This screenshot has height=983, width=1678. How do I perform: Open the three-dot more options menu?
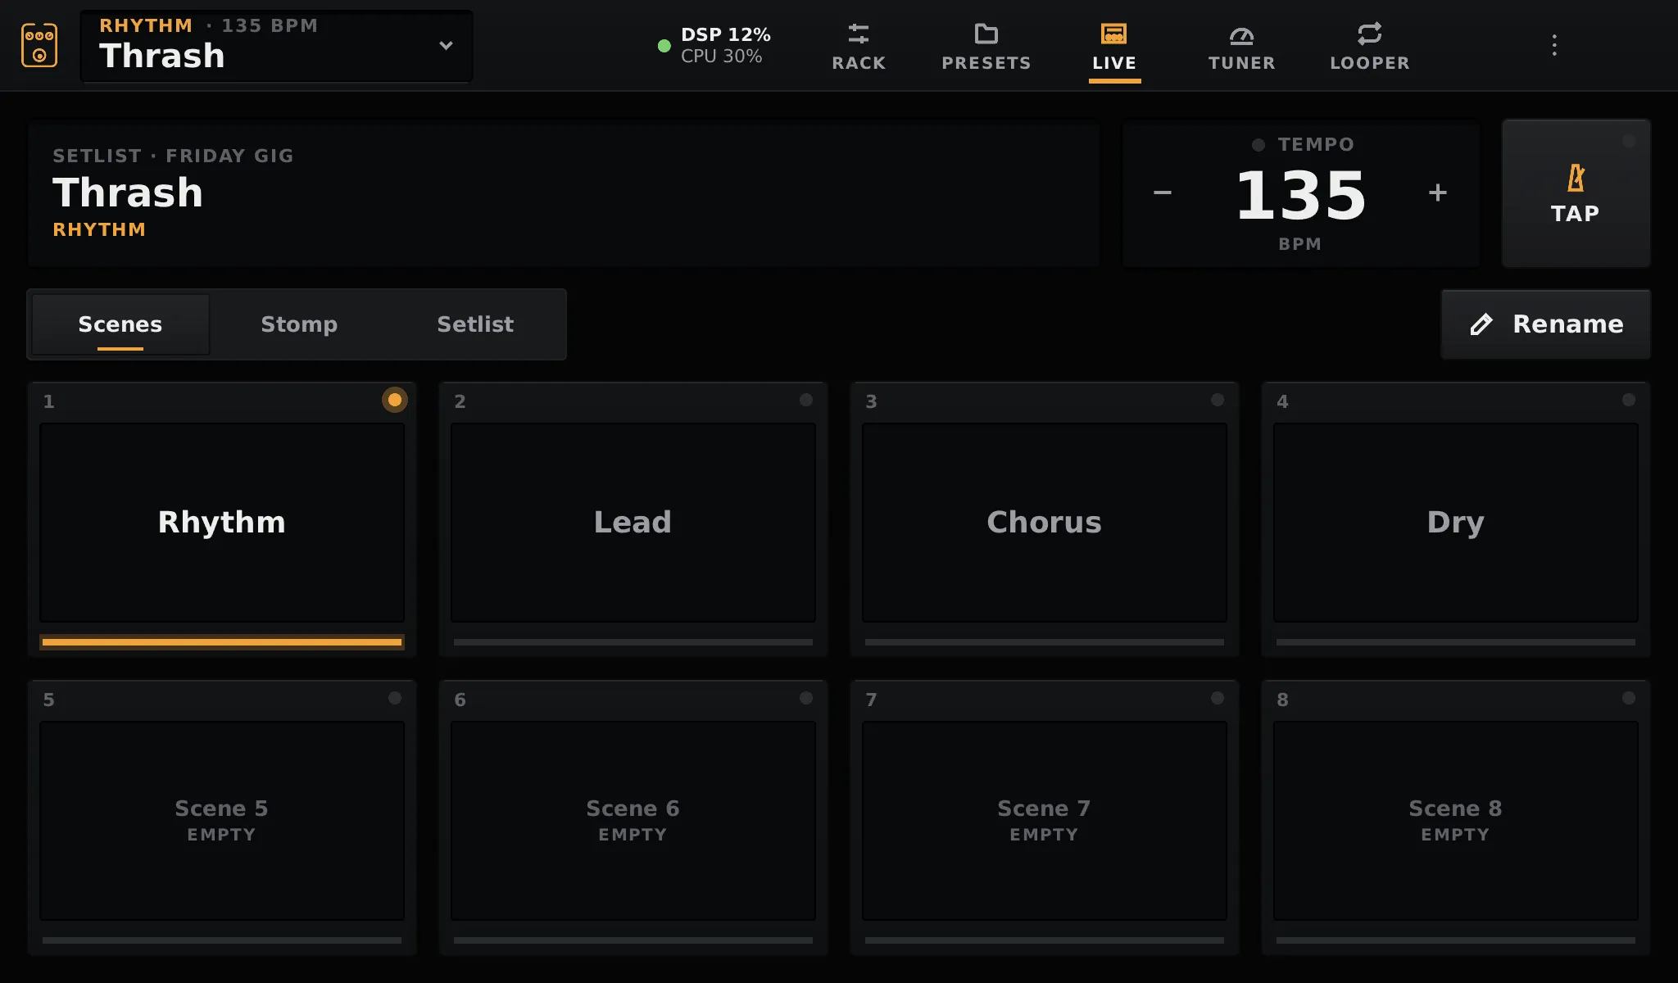(1554, 45)
